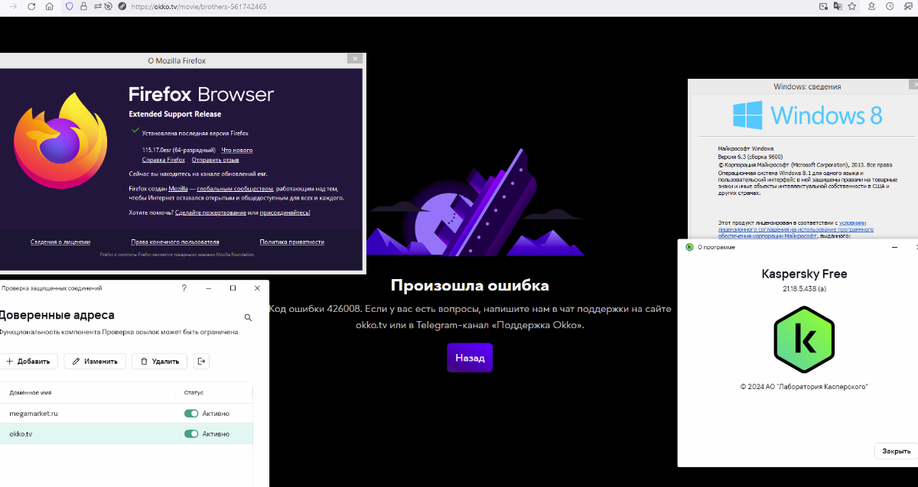918x487 pixels.
Task: Maximize the 'Проверка защищенных соединений' window
Action: pyautogui.click(x=233, y=288)
